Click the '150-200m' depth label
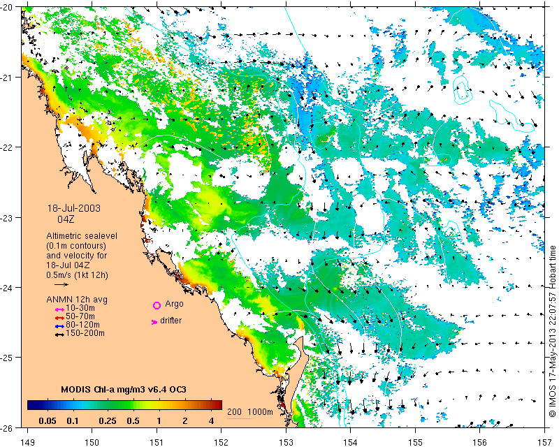 tap(85, 333)
